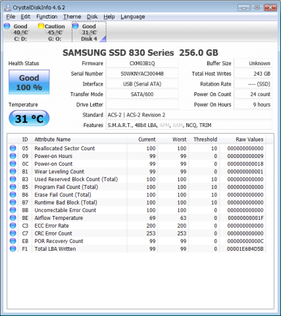
Task: Click status icon of Uncorrectable Error Count row
Action: 13,210
